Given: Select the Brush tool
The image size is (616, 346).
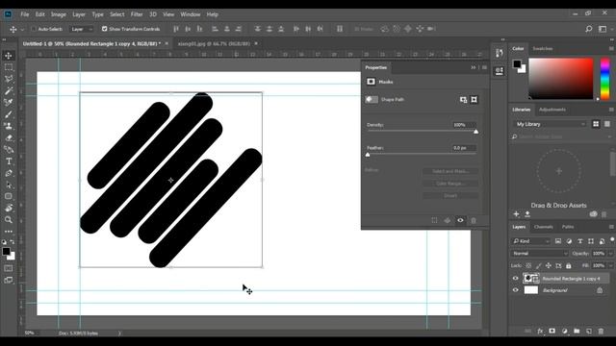Looking at the screenshot, I should coord(9,114).
